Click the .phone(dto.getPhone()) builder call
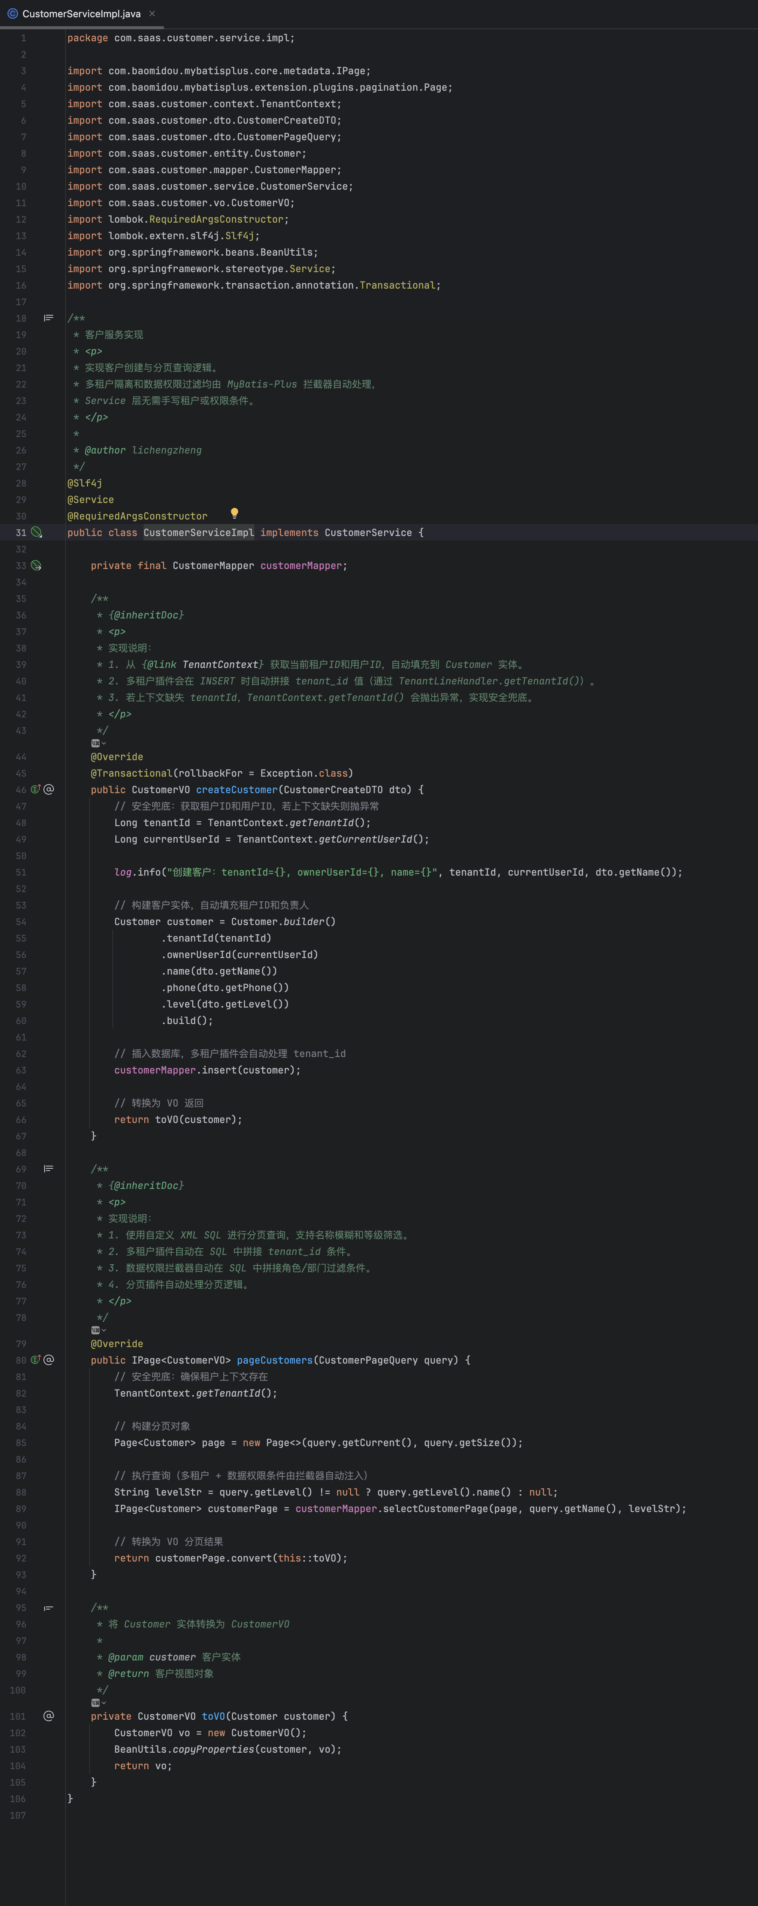758x1906 pixels. [225, 988]
